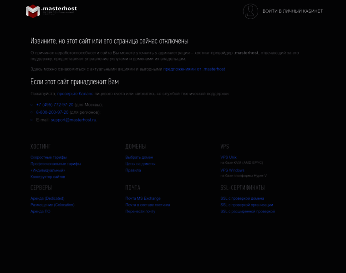This screenshot has height=273, width=346.
Task: Open 'предложениями от .masterhost' link
Action: click(194, 69)
